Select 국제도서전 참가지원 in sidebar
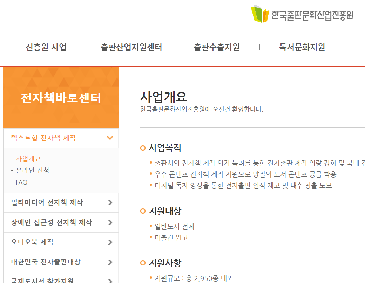This screenshot has width=365, height=283. pyautogui.click(x=42, y=280)
